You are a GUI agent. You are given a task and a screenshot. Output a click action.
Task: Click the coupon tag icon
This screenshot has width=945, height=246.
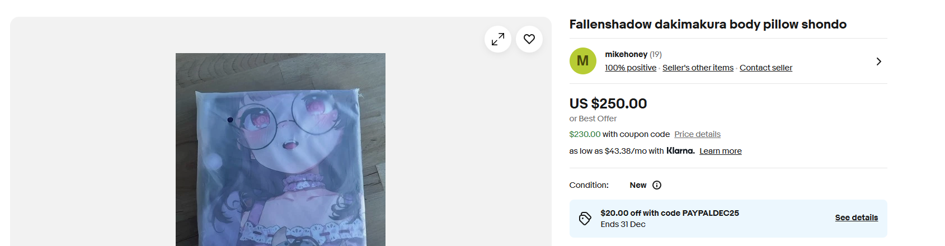pyautogui.click(x=585, y=219)
